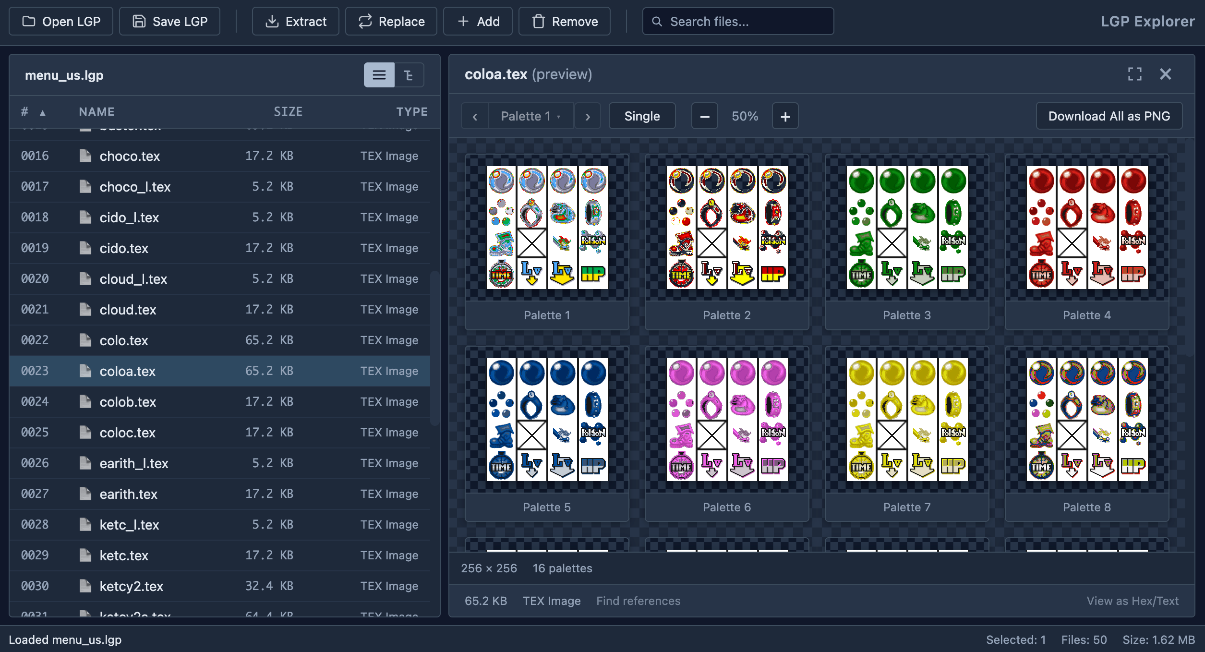Sort file list by SIZE column

[288, 112]
